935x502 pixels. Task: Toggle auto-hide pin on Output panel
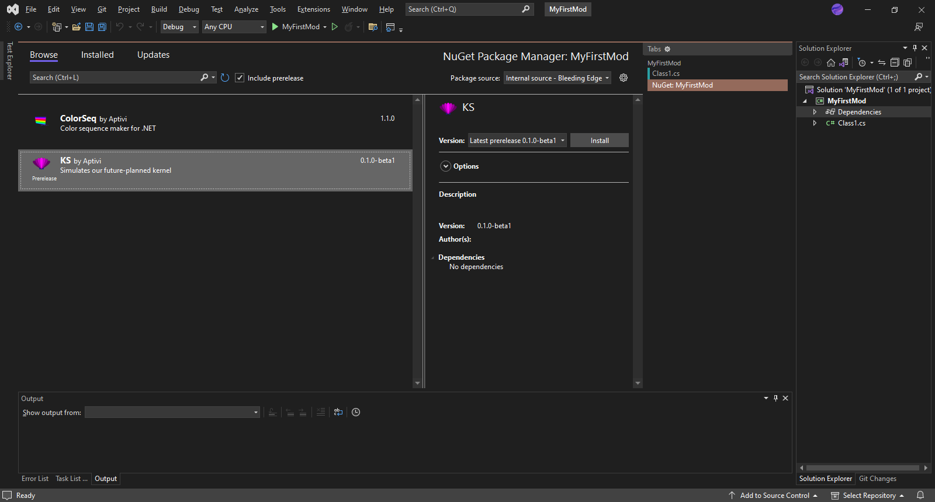coord(775,398)
